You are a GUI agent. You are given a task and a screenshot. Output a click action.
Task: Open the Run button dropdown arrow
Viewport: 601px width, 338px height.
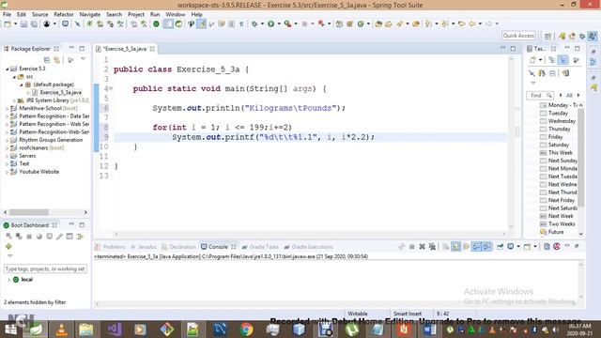click(279, 24)
